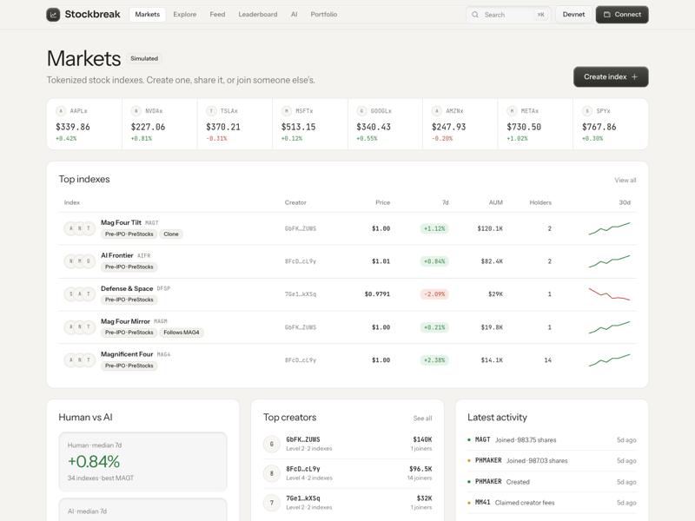Image resolution: width=695 pixels, height=521 pixels.
Task: Click the GbFK…ZUWS creator avatar in Top creators
Action: click(x=272, y=444)
